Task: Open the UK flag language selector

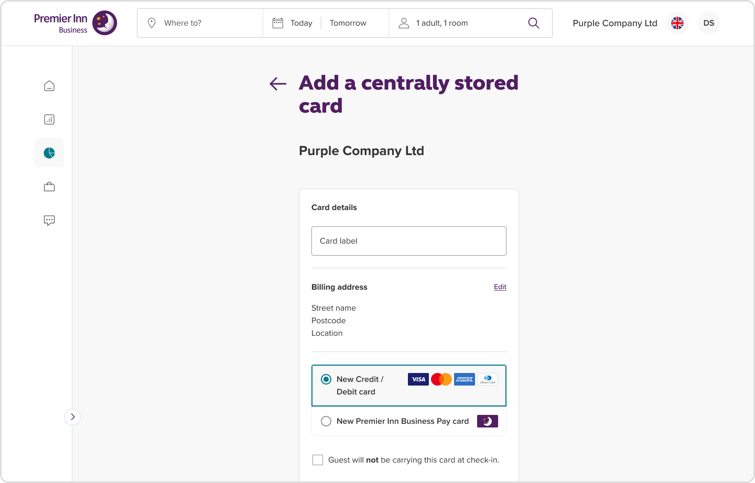Action: [677, 23]
